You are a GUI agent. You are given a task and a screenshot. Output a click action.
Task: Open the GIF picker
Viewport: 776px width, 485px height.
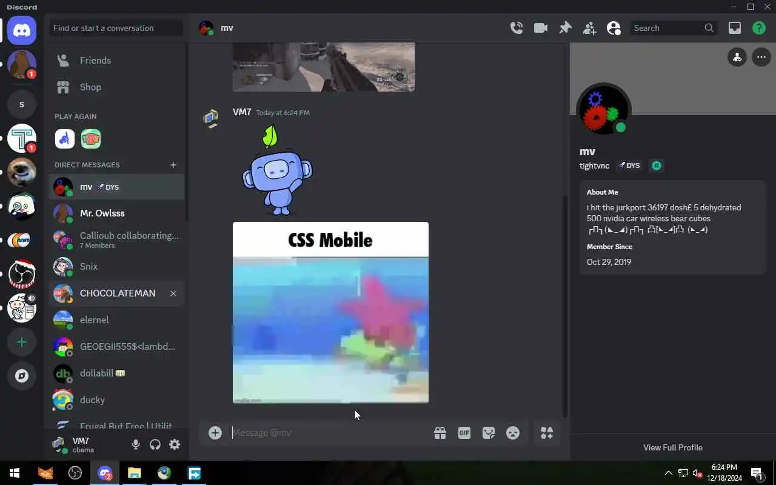point(464,433)
